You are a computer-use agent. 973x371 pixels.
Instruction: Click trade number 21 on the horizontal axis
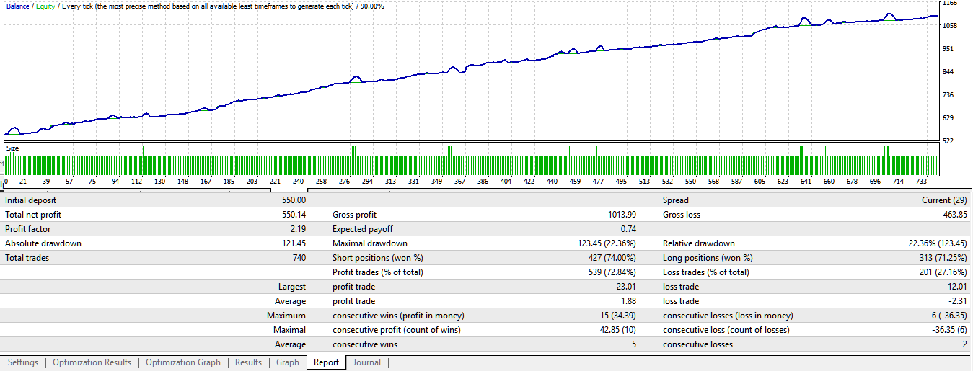click(x=23, y=182)
